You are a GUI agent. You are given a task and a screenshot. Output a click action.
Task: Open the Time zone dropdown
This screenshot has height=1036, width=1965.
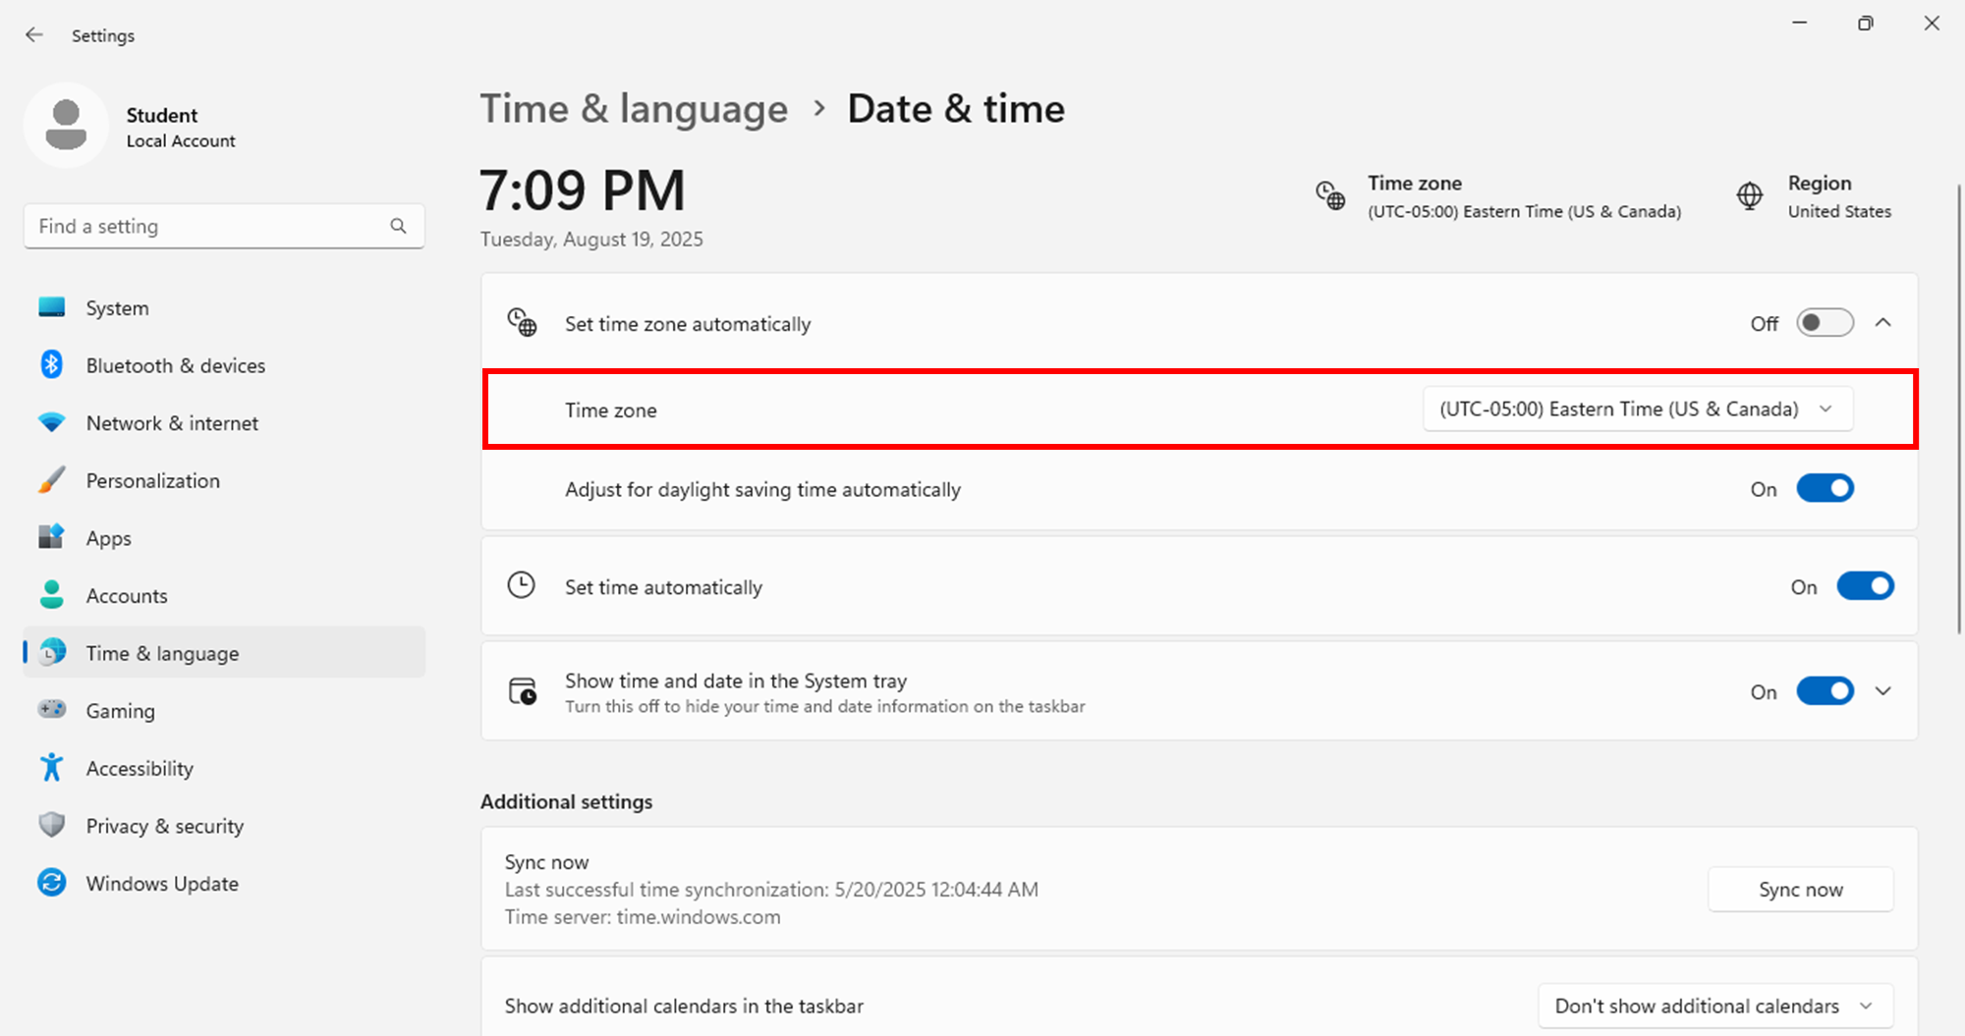coord(1638,409)
